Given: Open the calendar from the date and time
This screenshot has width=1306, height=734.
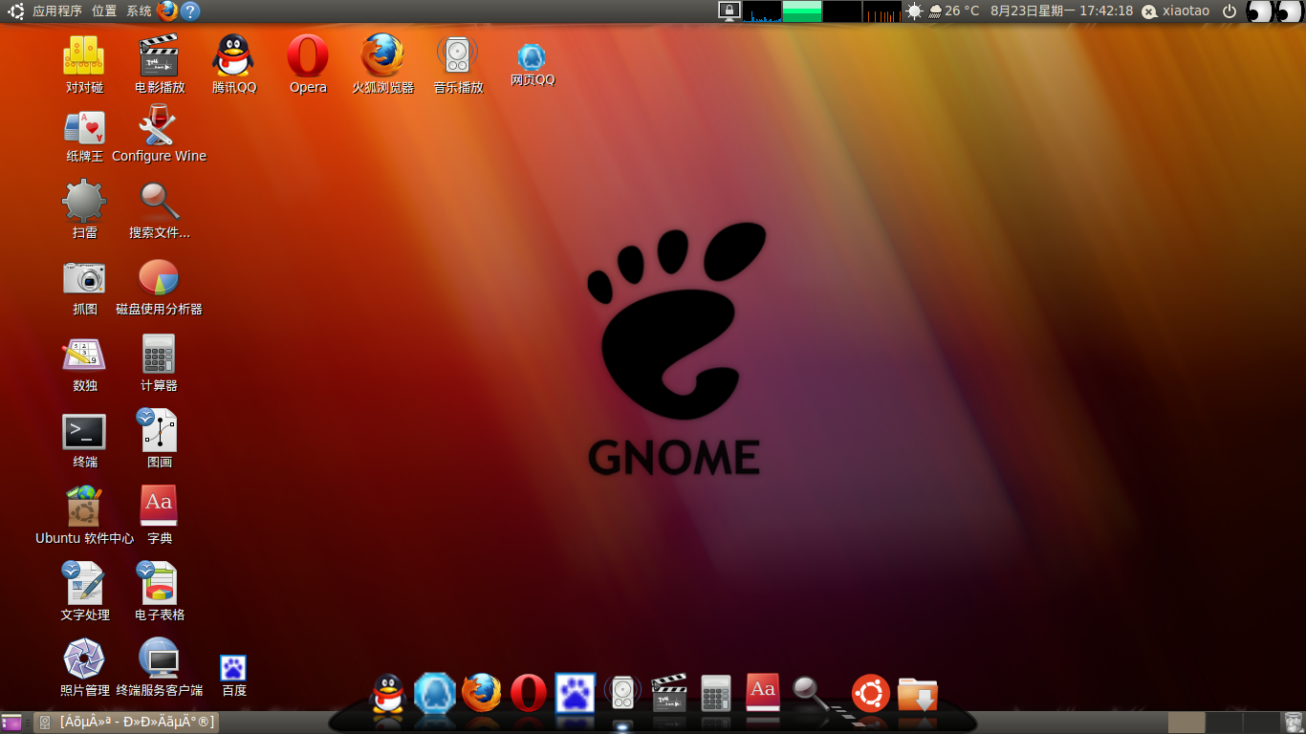Looking at the screenshot, I should (1061, 11).
